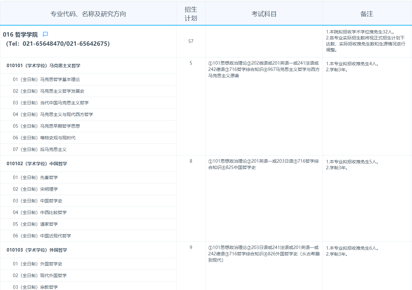Choose direction 04 中西比较哲学
The image size is (412, 290).
coord(40,212)
